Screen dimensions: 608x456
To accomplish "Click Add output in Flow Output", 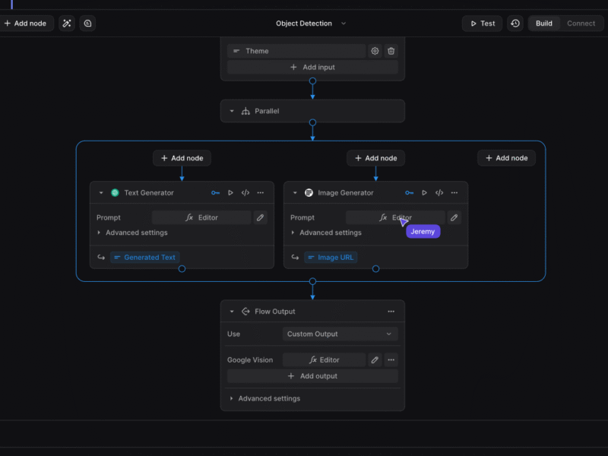I will point(312,376).
